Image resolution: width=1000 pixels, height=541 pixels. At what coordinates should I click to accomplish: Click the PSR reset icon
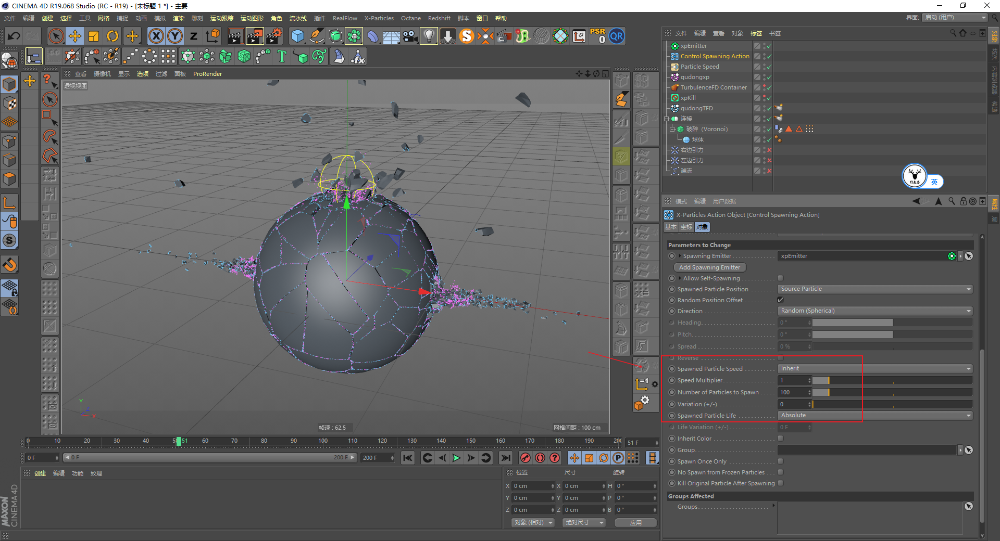click(x=598, y=36)
